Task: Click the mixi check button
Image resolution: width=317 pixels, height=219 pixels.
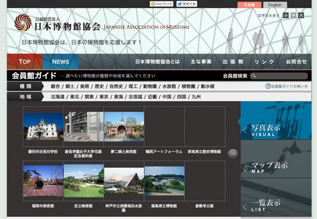Action: click(x=161, y=4)
